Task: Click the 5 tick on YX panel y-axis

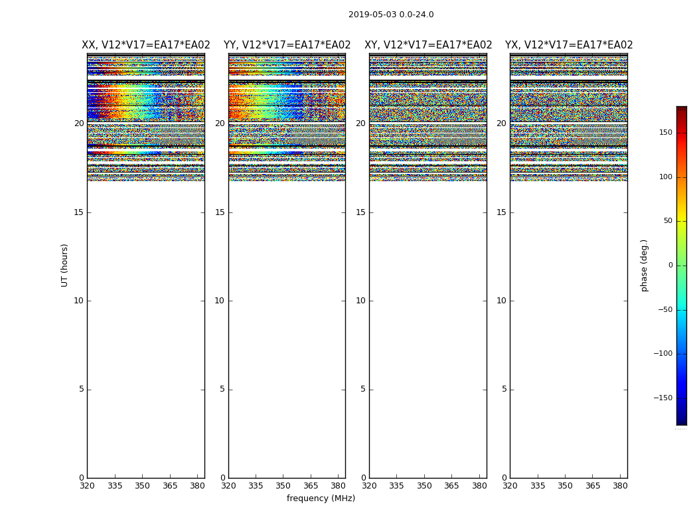Action: coord(504,389)
